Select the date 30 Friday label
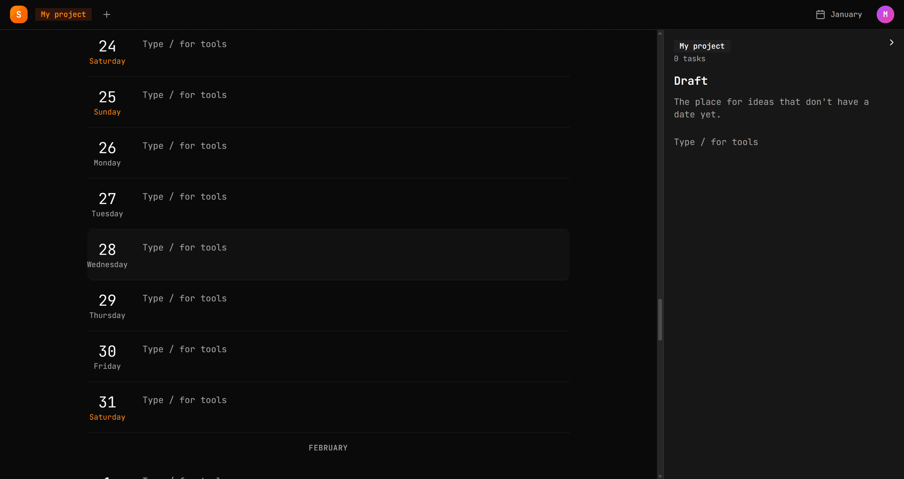The height and width of the screenshot is (479, 904). [107, 357]
